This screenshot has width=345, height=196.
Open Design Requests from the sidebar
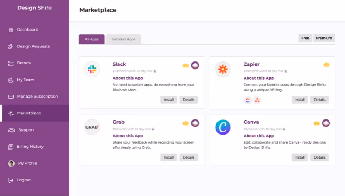pyautogui.click(x=34, y=46)
